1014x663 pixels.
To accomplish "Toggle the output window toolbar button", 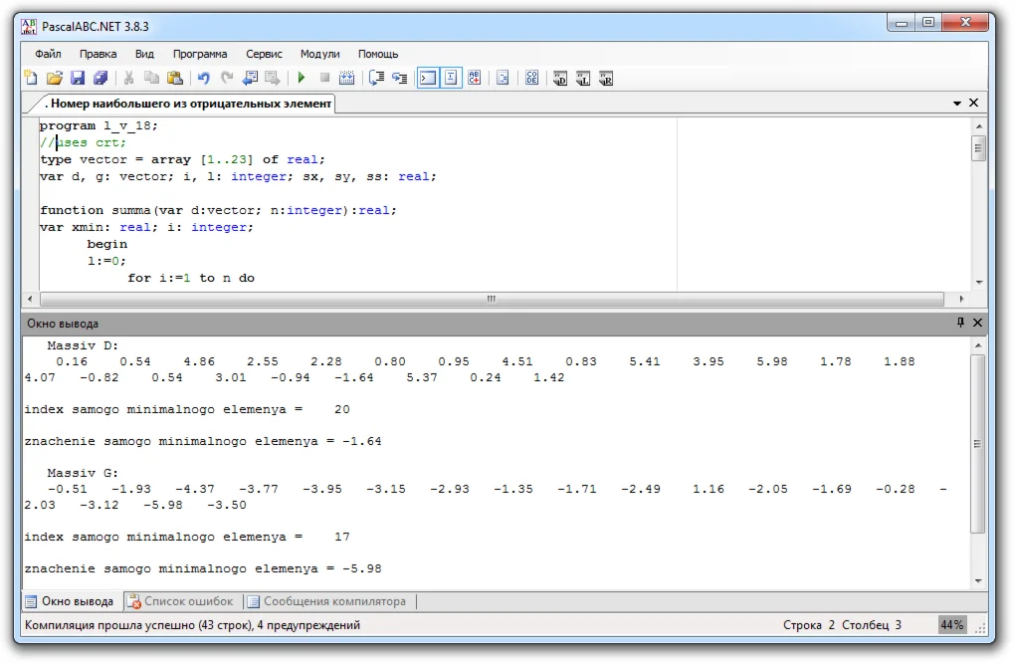I will [x=427, y=78].
